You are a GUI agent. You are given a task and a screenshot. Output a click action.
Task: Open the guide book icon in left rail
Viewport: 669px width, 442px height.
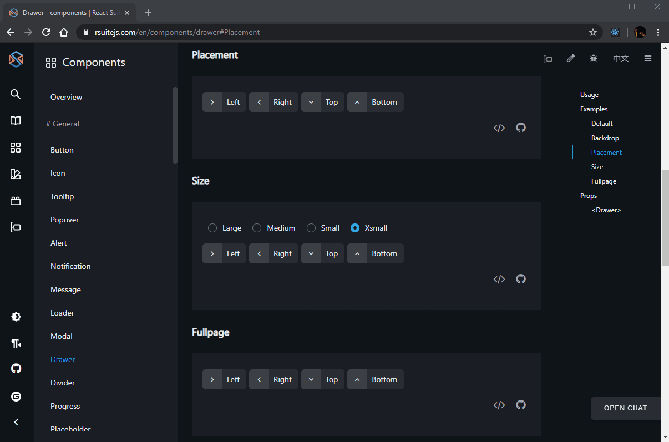pyautogui.click(x=16, y=121)
